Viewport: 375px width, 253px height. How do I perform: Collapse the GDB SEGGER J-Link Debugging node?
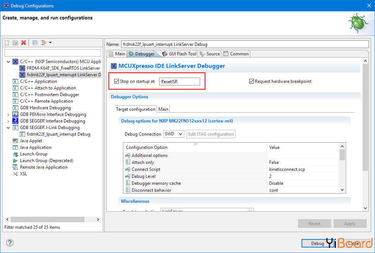[x=8, y=128]
